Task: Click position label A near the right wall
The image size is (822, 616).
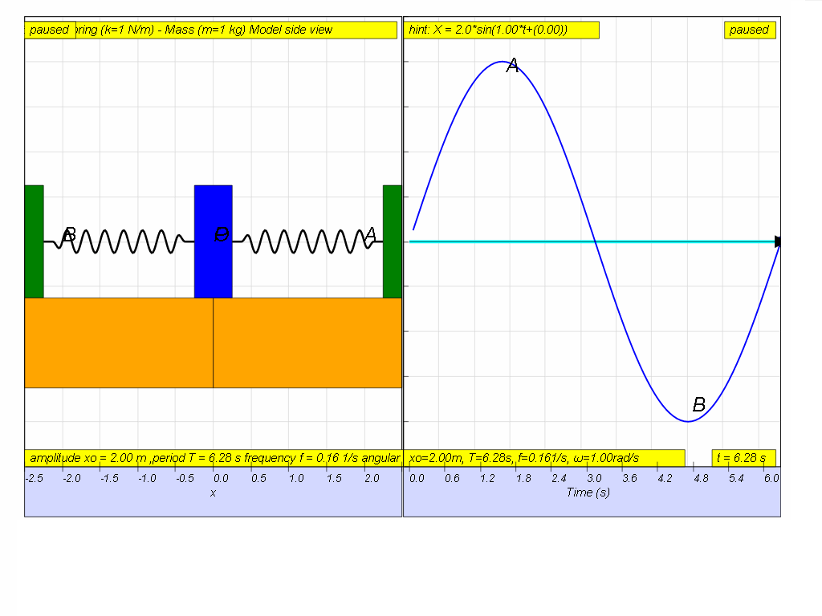Action: 370,234
